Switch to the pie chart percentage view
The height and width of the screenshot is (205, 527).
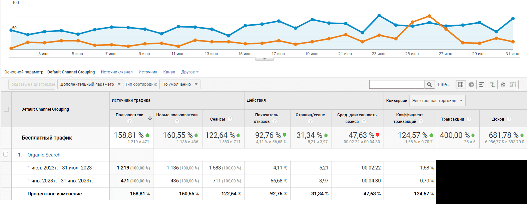point(471,84)
